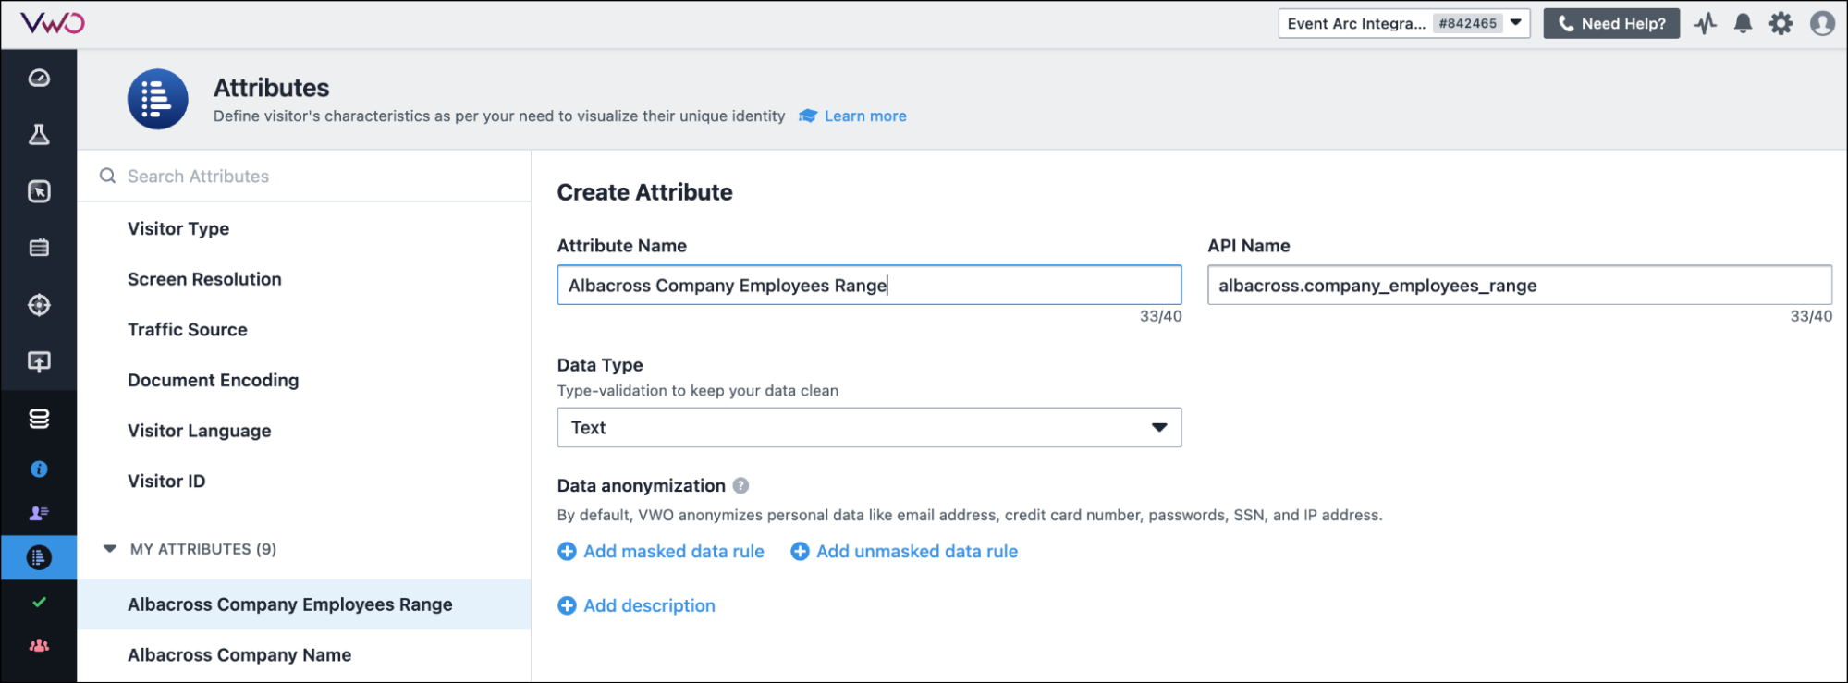This screenshot has height=683, width=1848.
Task: Click the blue info icon in sidebar
Action: pyautogui.click(x=39, y=470)
